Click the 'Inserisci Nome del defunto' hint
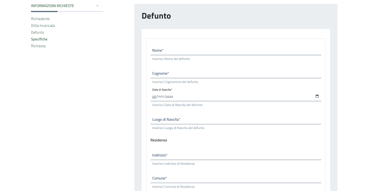 (x=171, y=59)
